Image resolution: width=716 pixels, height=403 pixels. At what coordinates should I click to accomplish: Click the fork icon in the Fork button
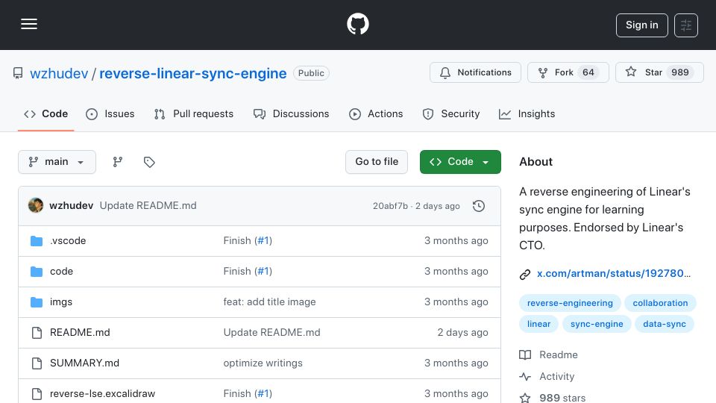(x=543, y=72)
